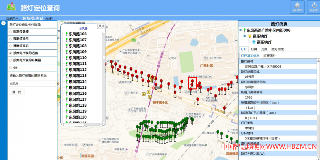The height and width of the screenshot is (160, 320).
Task: Open the 灯杆图片 sub-tab
Action: [x=269, y=56]
